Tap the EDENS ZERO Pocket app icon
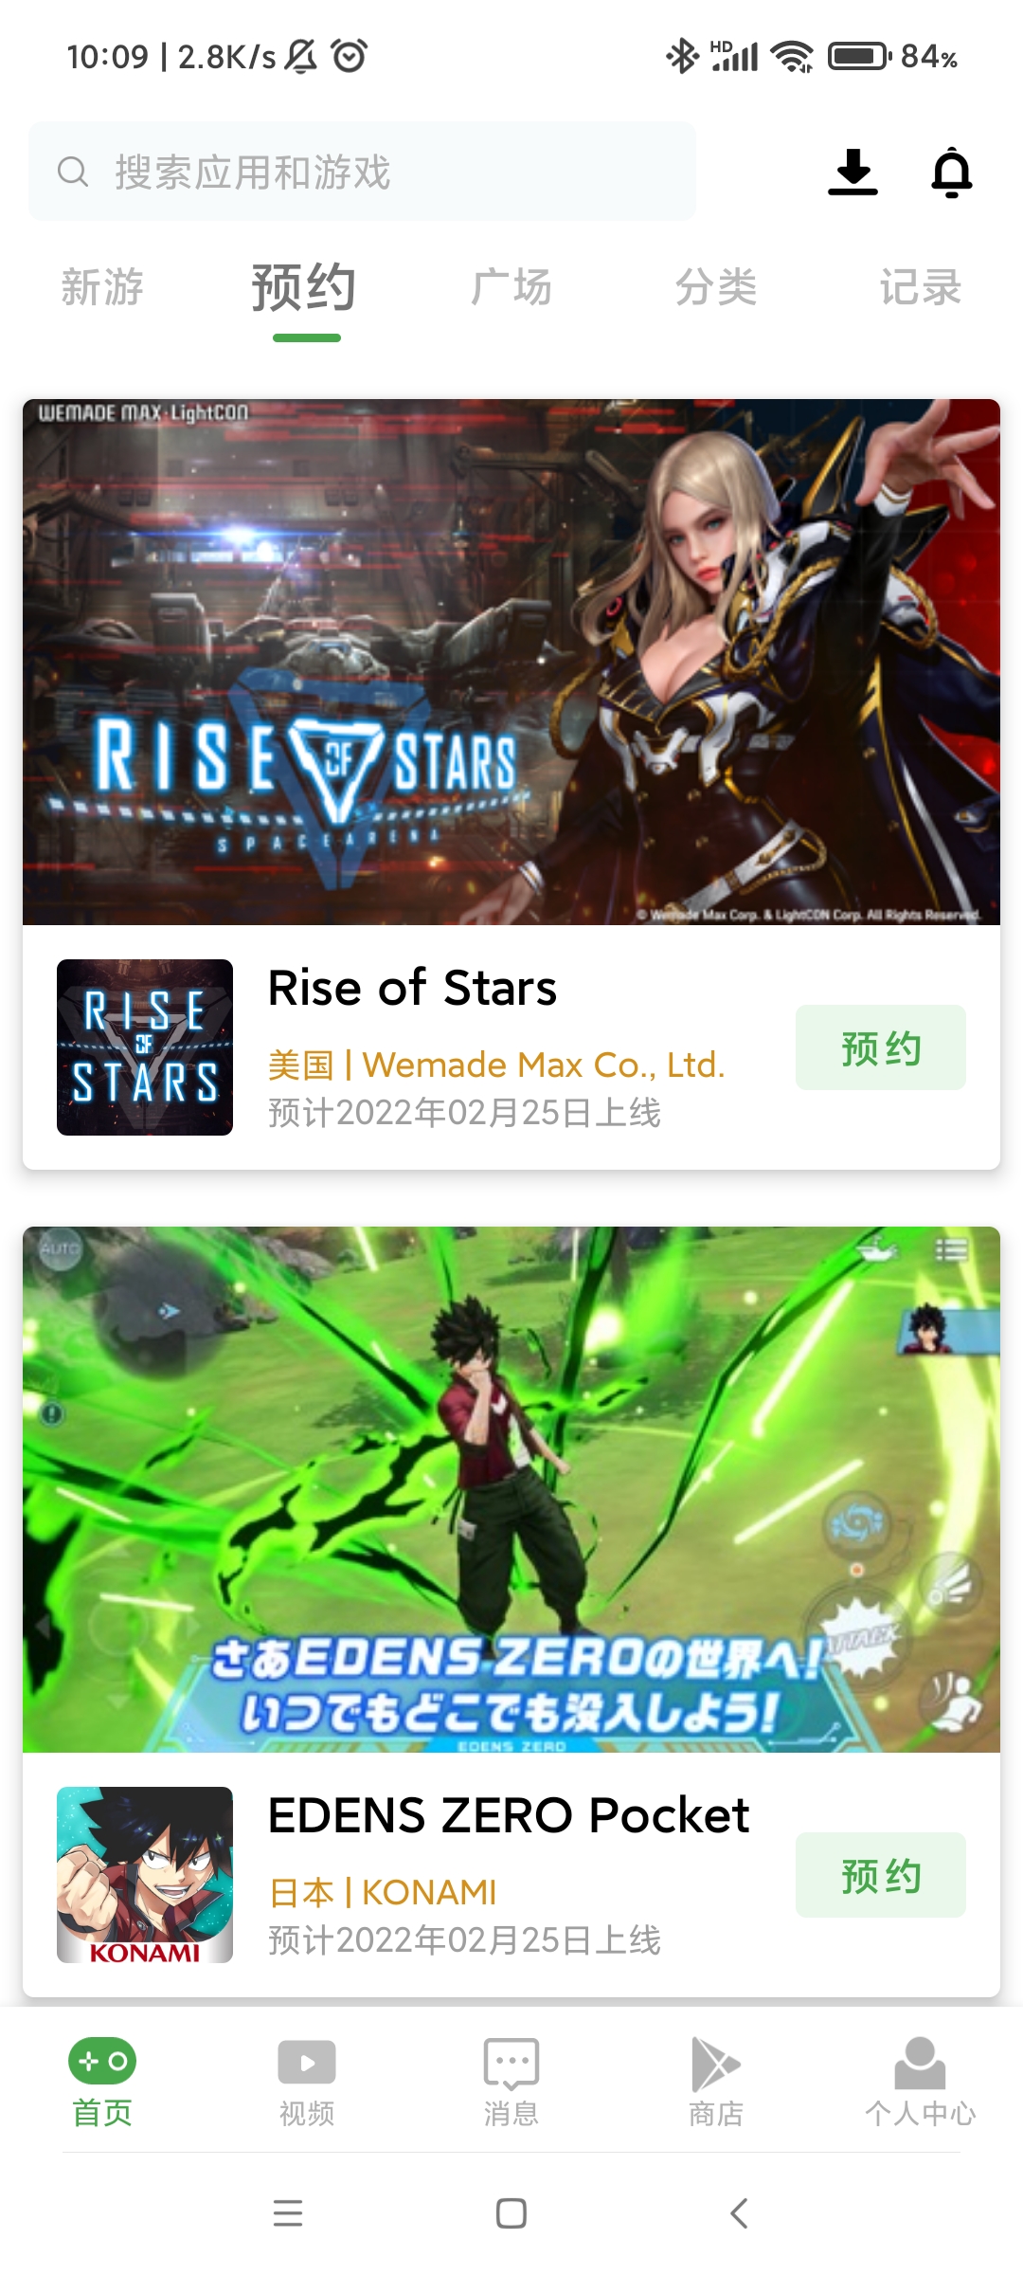This screenshot has height=2275, width=1023. pos(145,1875)
